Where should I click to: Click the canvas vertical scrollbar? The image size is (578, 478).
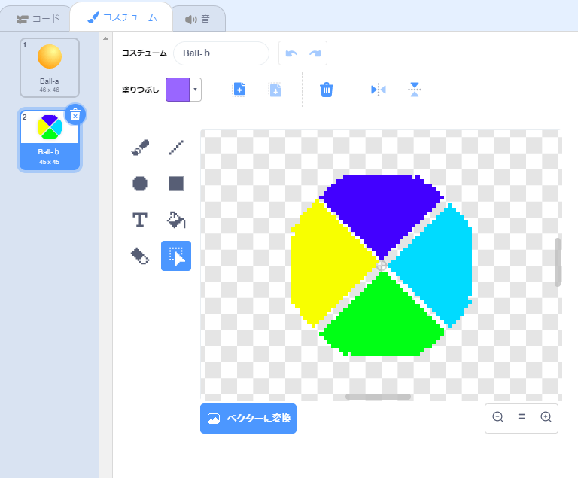(558, 262)
